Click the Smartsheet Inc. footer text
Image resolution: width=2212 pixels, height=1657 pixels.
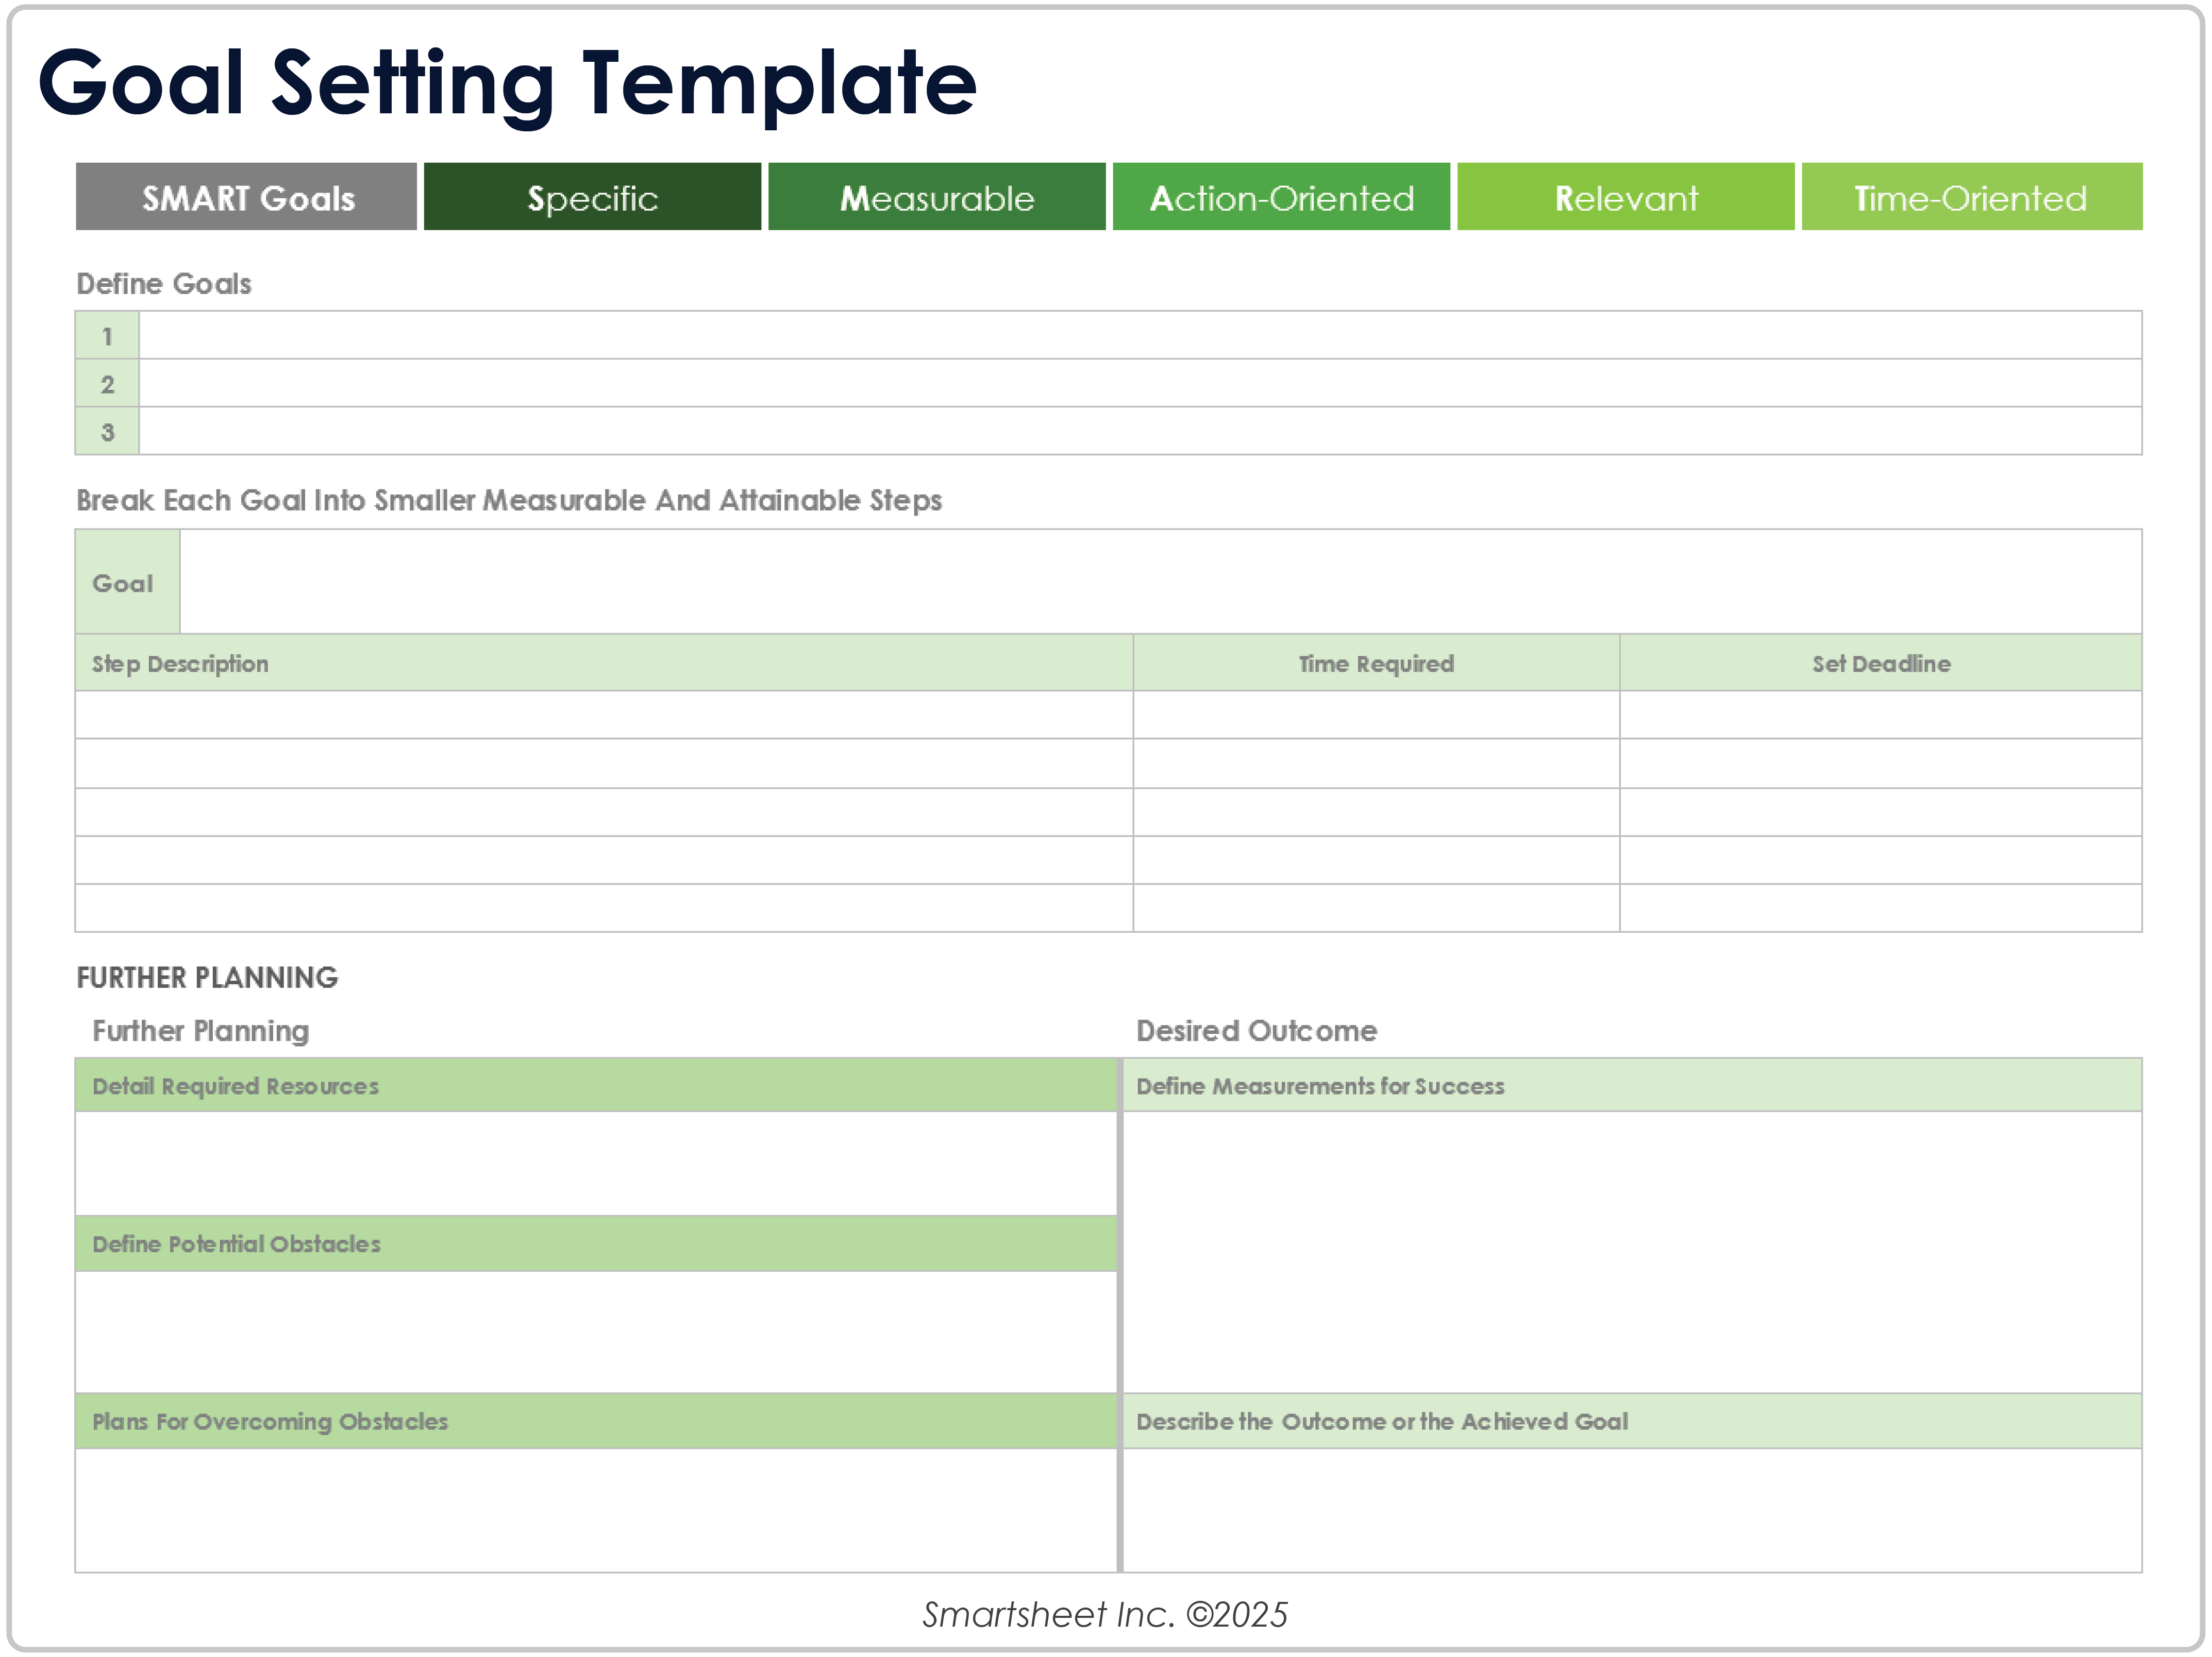1105,1614
